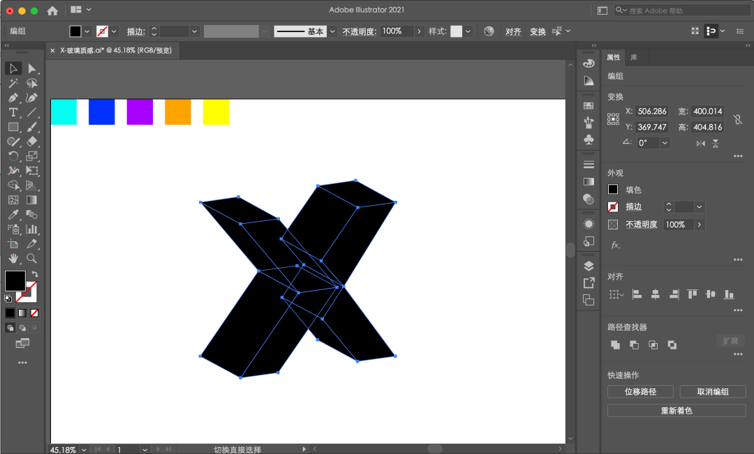754x454 pixels.
Task: Select the Shape Builder tool
Action: coord(13,186)
